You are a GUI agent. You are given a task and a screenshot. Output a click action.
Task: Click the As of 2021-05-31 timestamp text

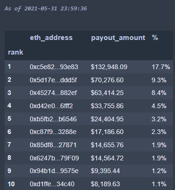[46, 8]
